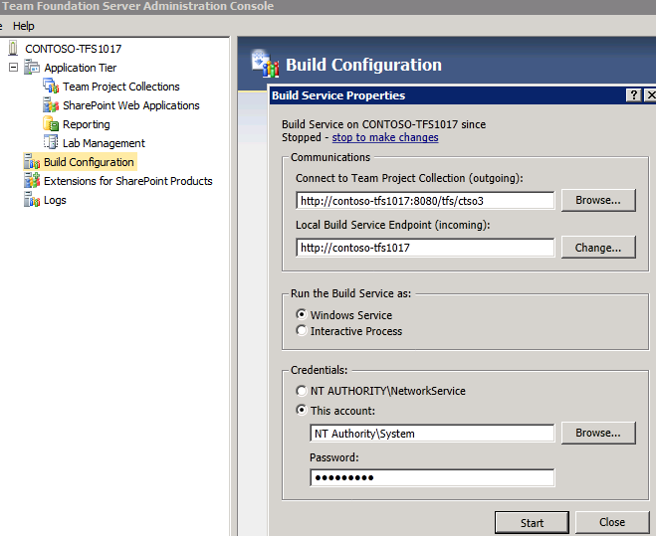The width and height of the screenshot is (656, 536).
Task: Select Extensions for SharePoint Products node
Action: tap(128, 181)
